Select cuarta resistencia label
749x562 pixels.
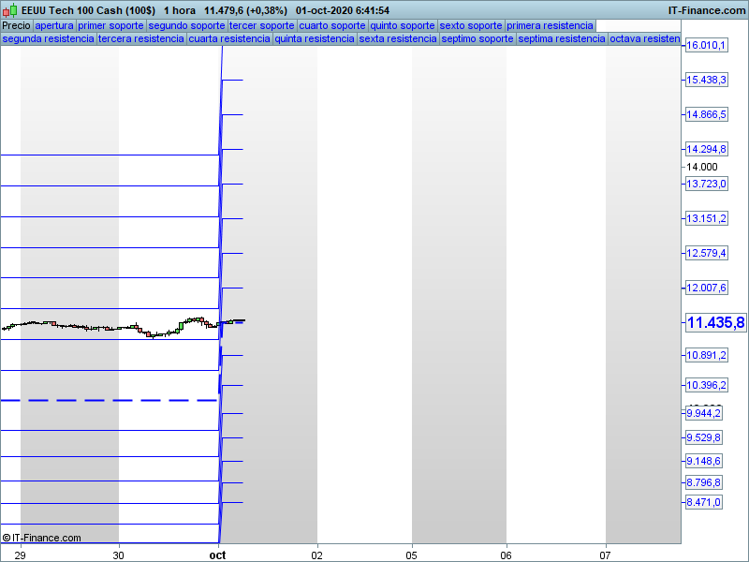point(229,38)
